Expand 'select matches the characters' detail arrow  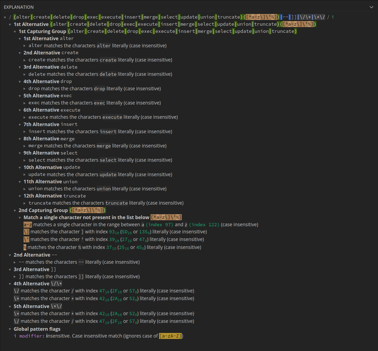tap(25, 160)
